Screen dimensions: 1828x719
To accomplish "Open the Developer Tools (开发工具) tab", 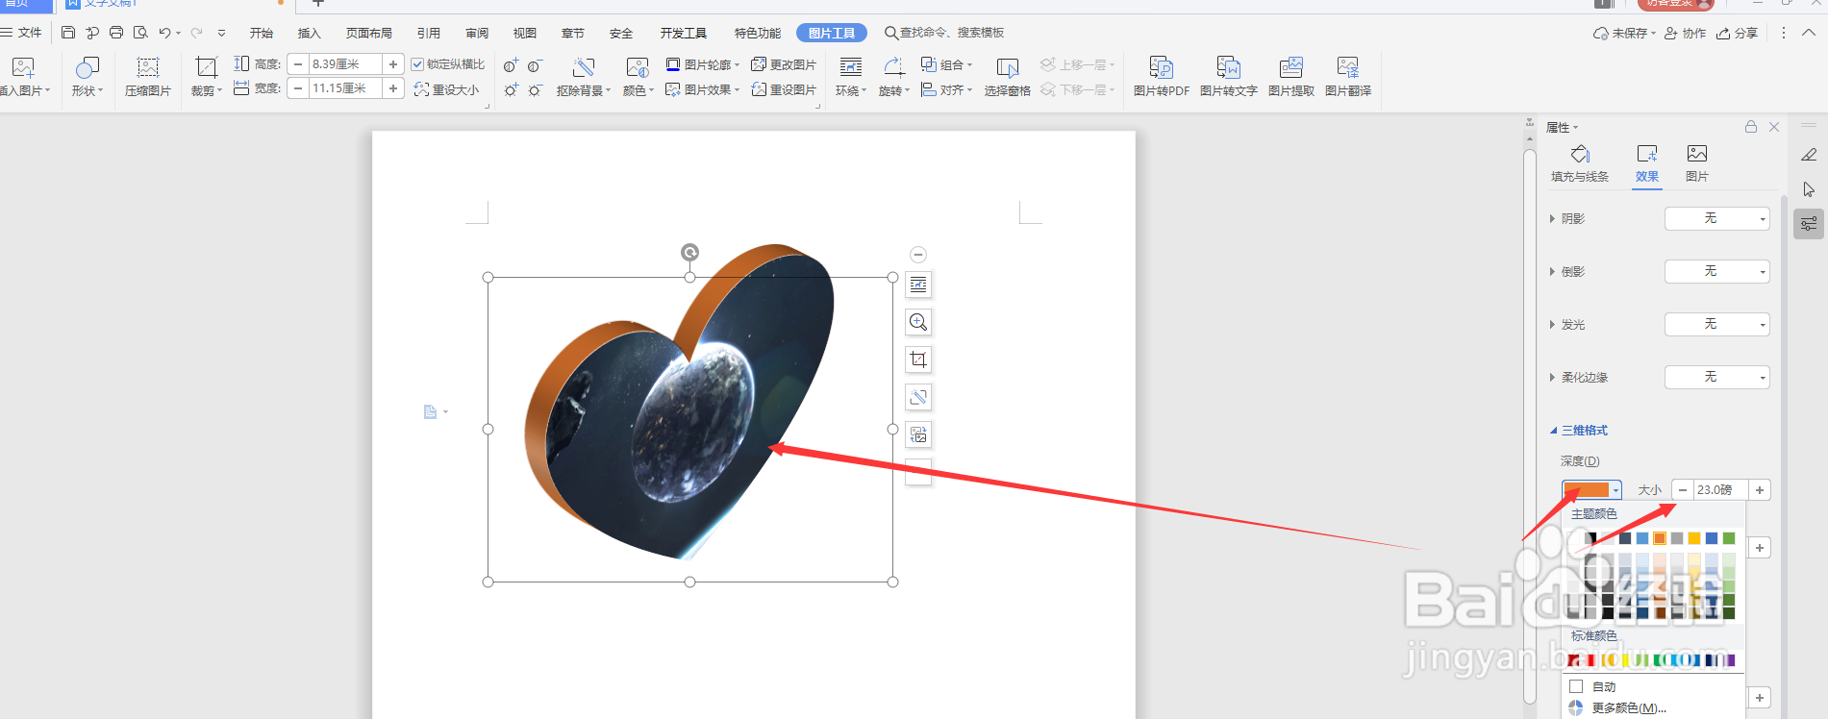I will click(x=684, y=33).
